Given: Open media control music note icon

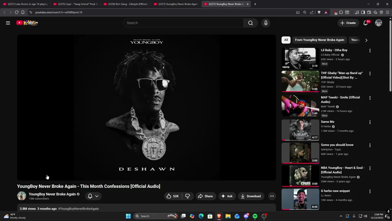Looking at the screenshot, I should (357, 12).
